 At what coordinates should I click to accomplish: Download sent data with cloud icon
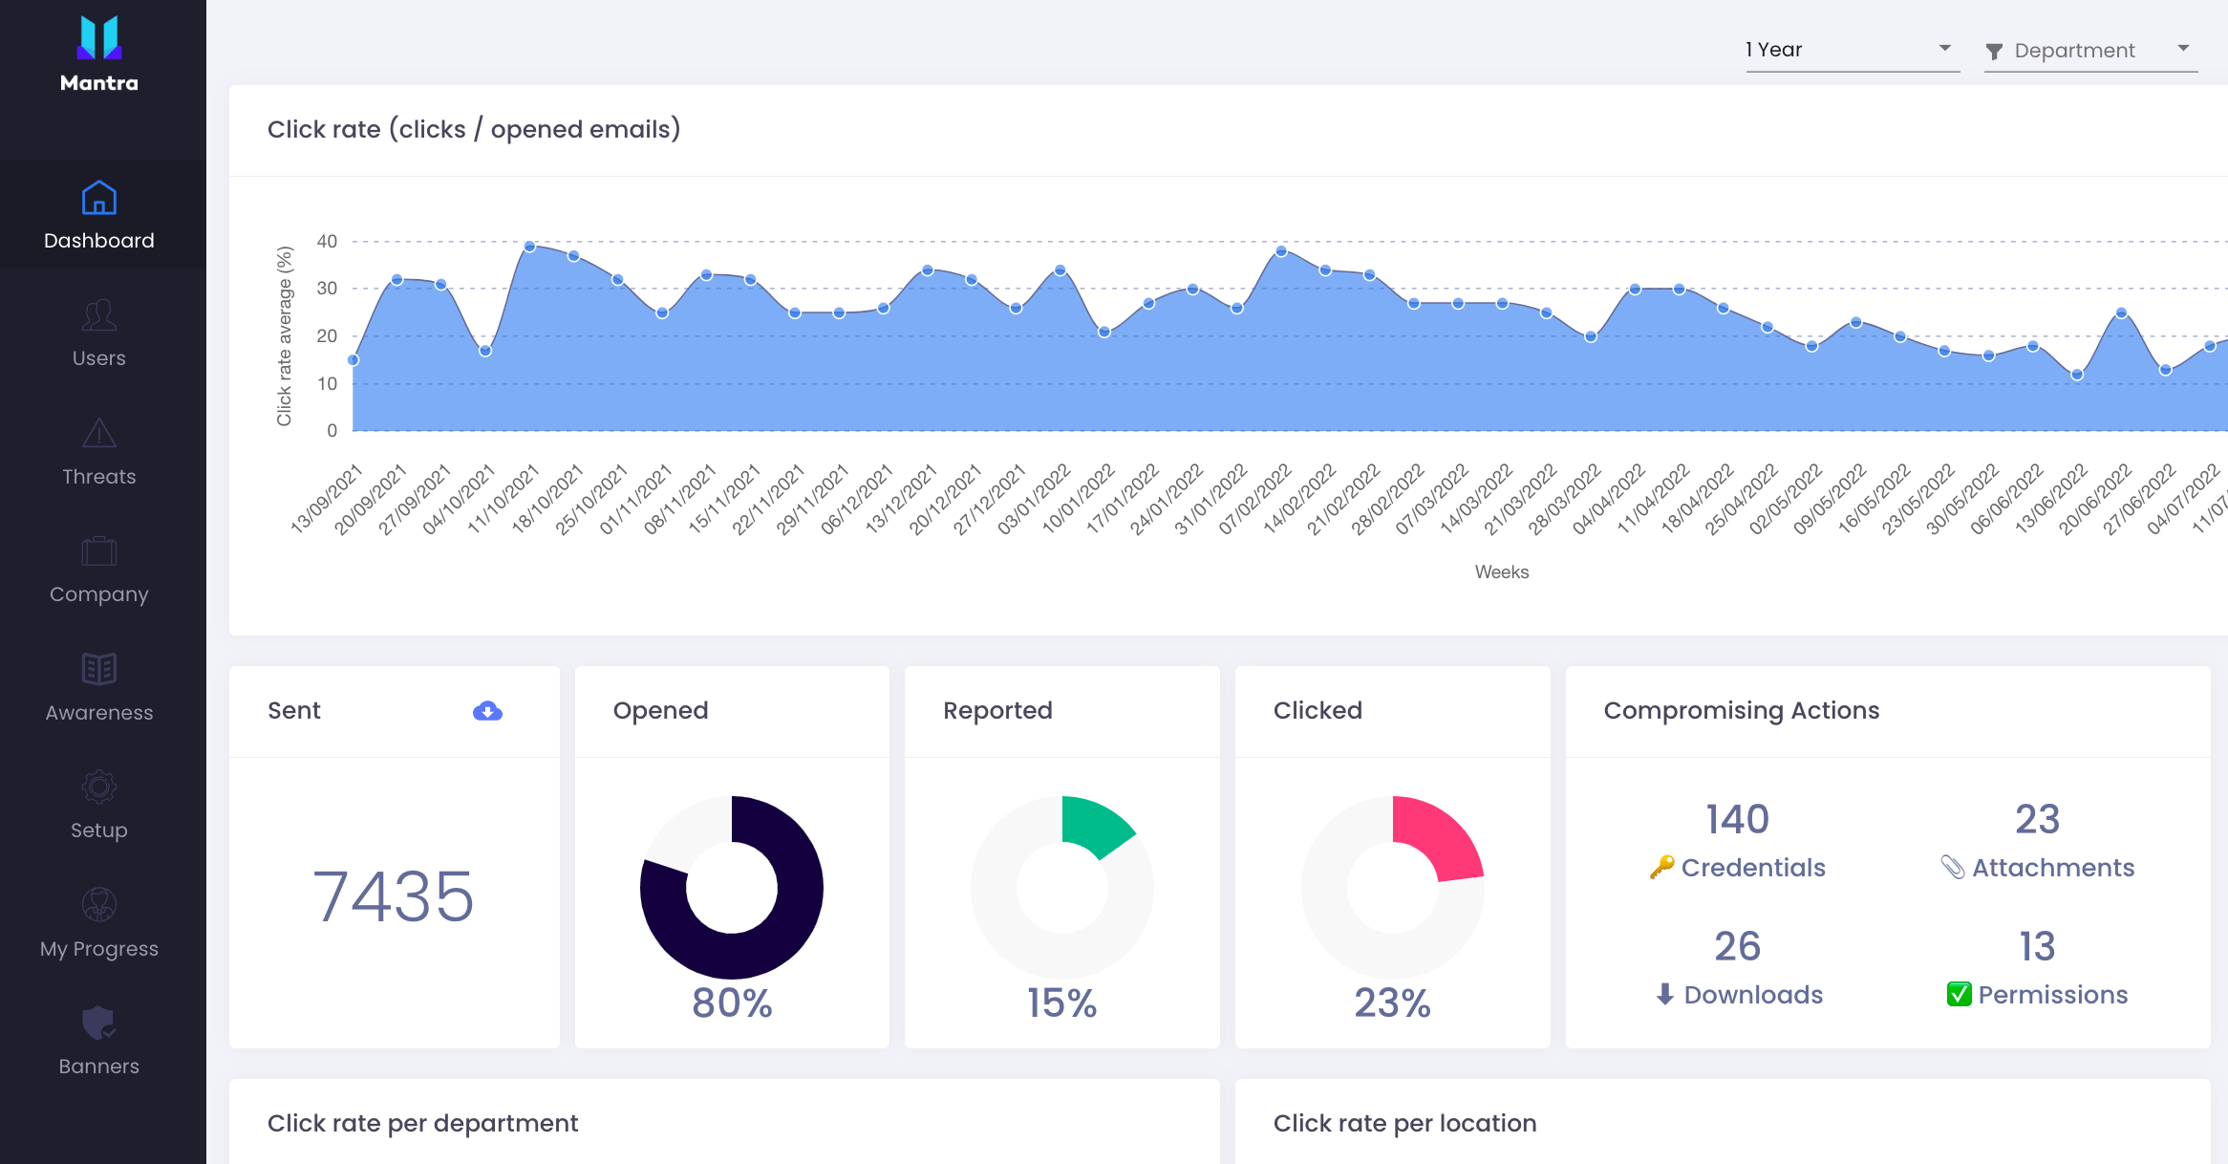pyautogui.click(x=487, y=711)
